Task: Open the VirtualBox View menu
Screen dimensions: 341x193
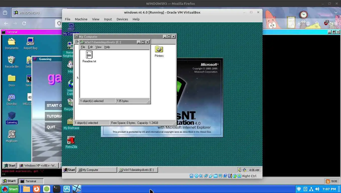Action: point(96,19)
